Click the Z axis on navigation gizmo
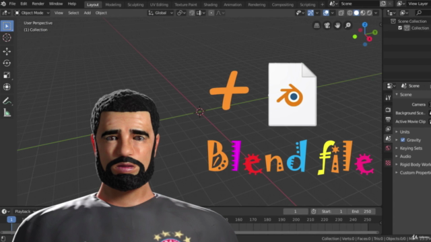The image size is (431, 242). pos(365,25)
